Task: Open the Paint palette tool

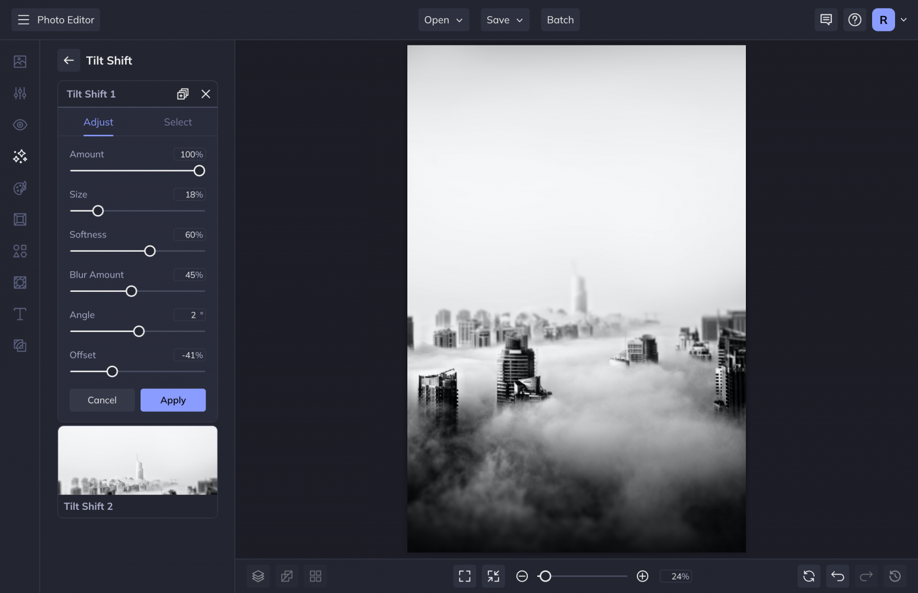Action: 20,188
